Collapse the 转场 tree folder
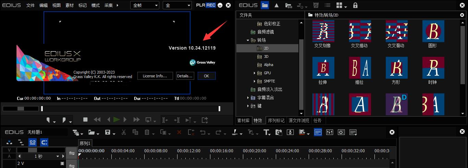468x168 pixels. [248, 40]
